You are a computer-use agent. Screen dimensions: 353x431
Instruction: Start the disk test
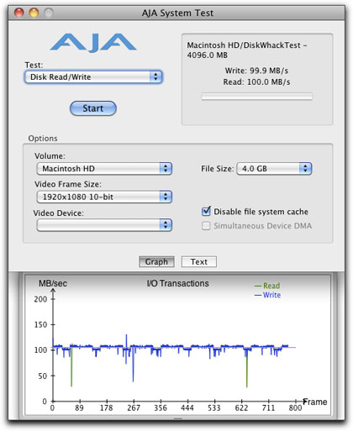click(x=93, y=108)
